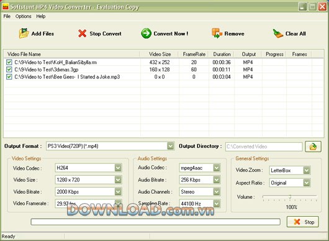Viewport: 329px width, 241px height.
Task: Open the Audio Channels Stereo dropdown
Action: click(217, 192)
